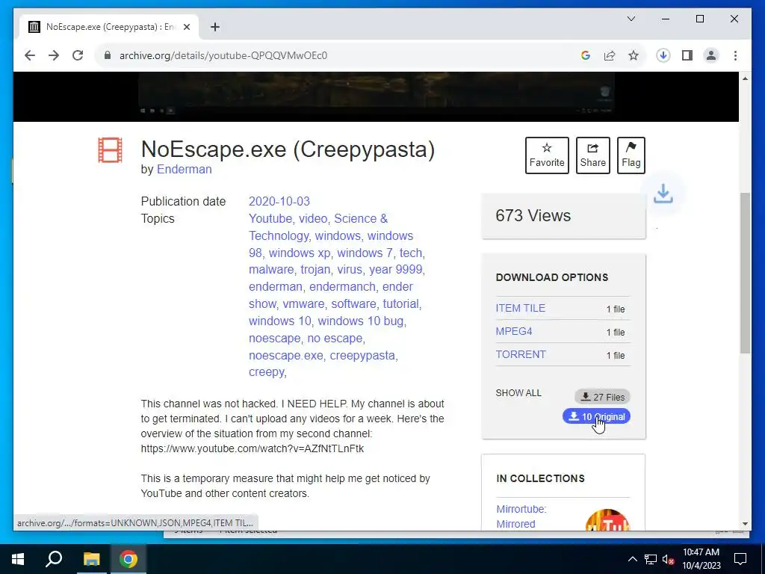The width and height of the screenshot is (765, 574).
Task: Open the Share options button
Action: (592, 155)
